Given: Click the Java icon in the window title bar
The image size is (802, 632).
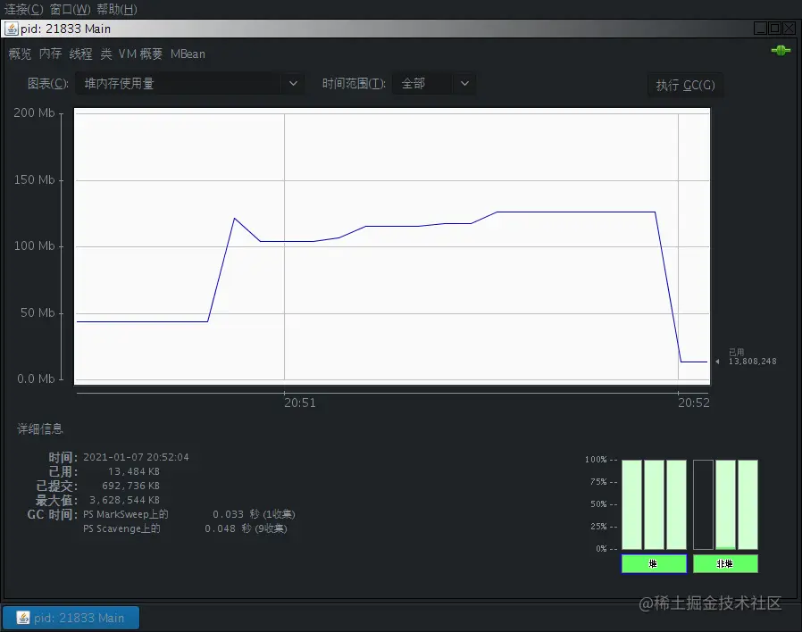Looking at the screenshot, I should [12, 29].
